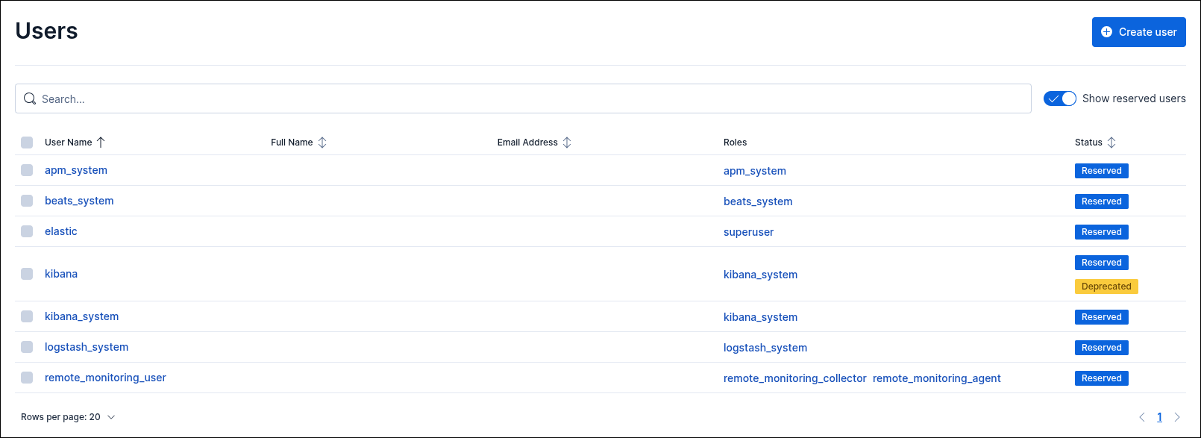Click Full Name sort arrows icon
Viewport: 1201px width, 438px height.
(322, 142)
